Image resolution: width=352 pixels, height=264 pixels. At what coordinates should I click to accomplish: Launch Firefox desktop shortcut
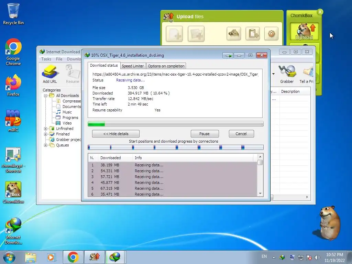[13, 85]
